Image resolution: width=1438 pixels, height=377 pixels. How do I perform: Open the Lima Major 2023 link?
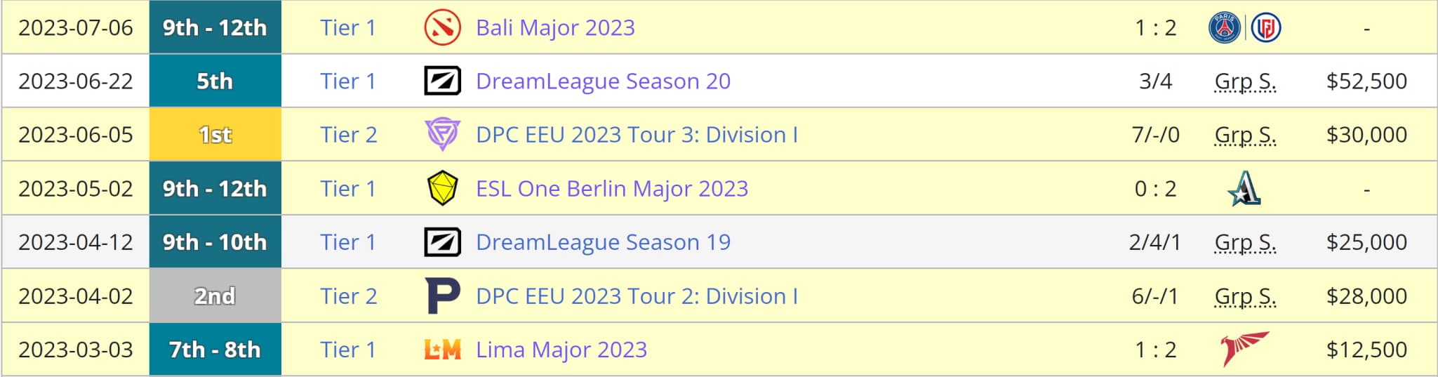pyautogui.click(x=561, y=349)
